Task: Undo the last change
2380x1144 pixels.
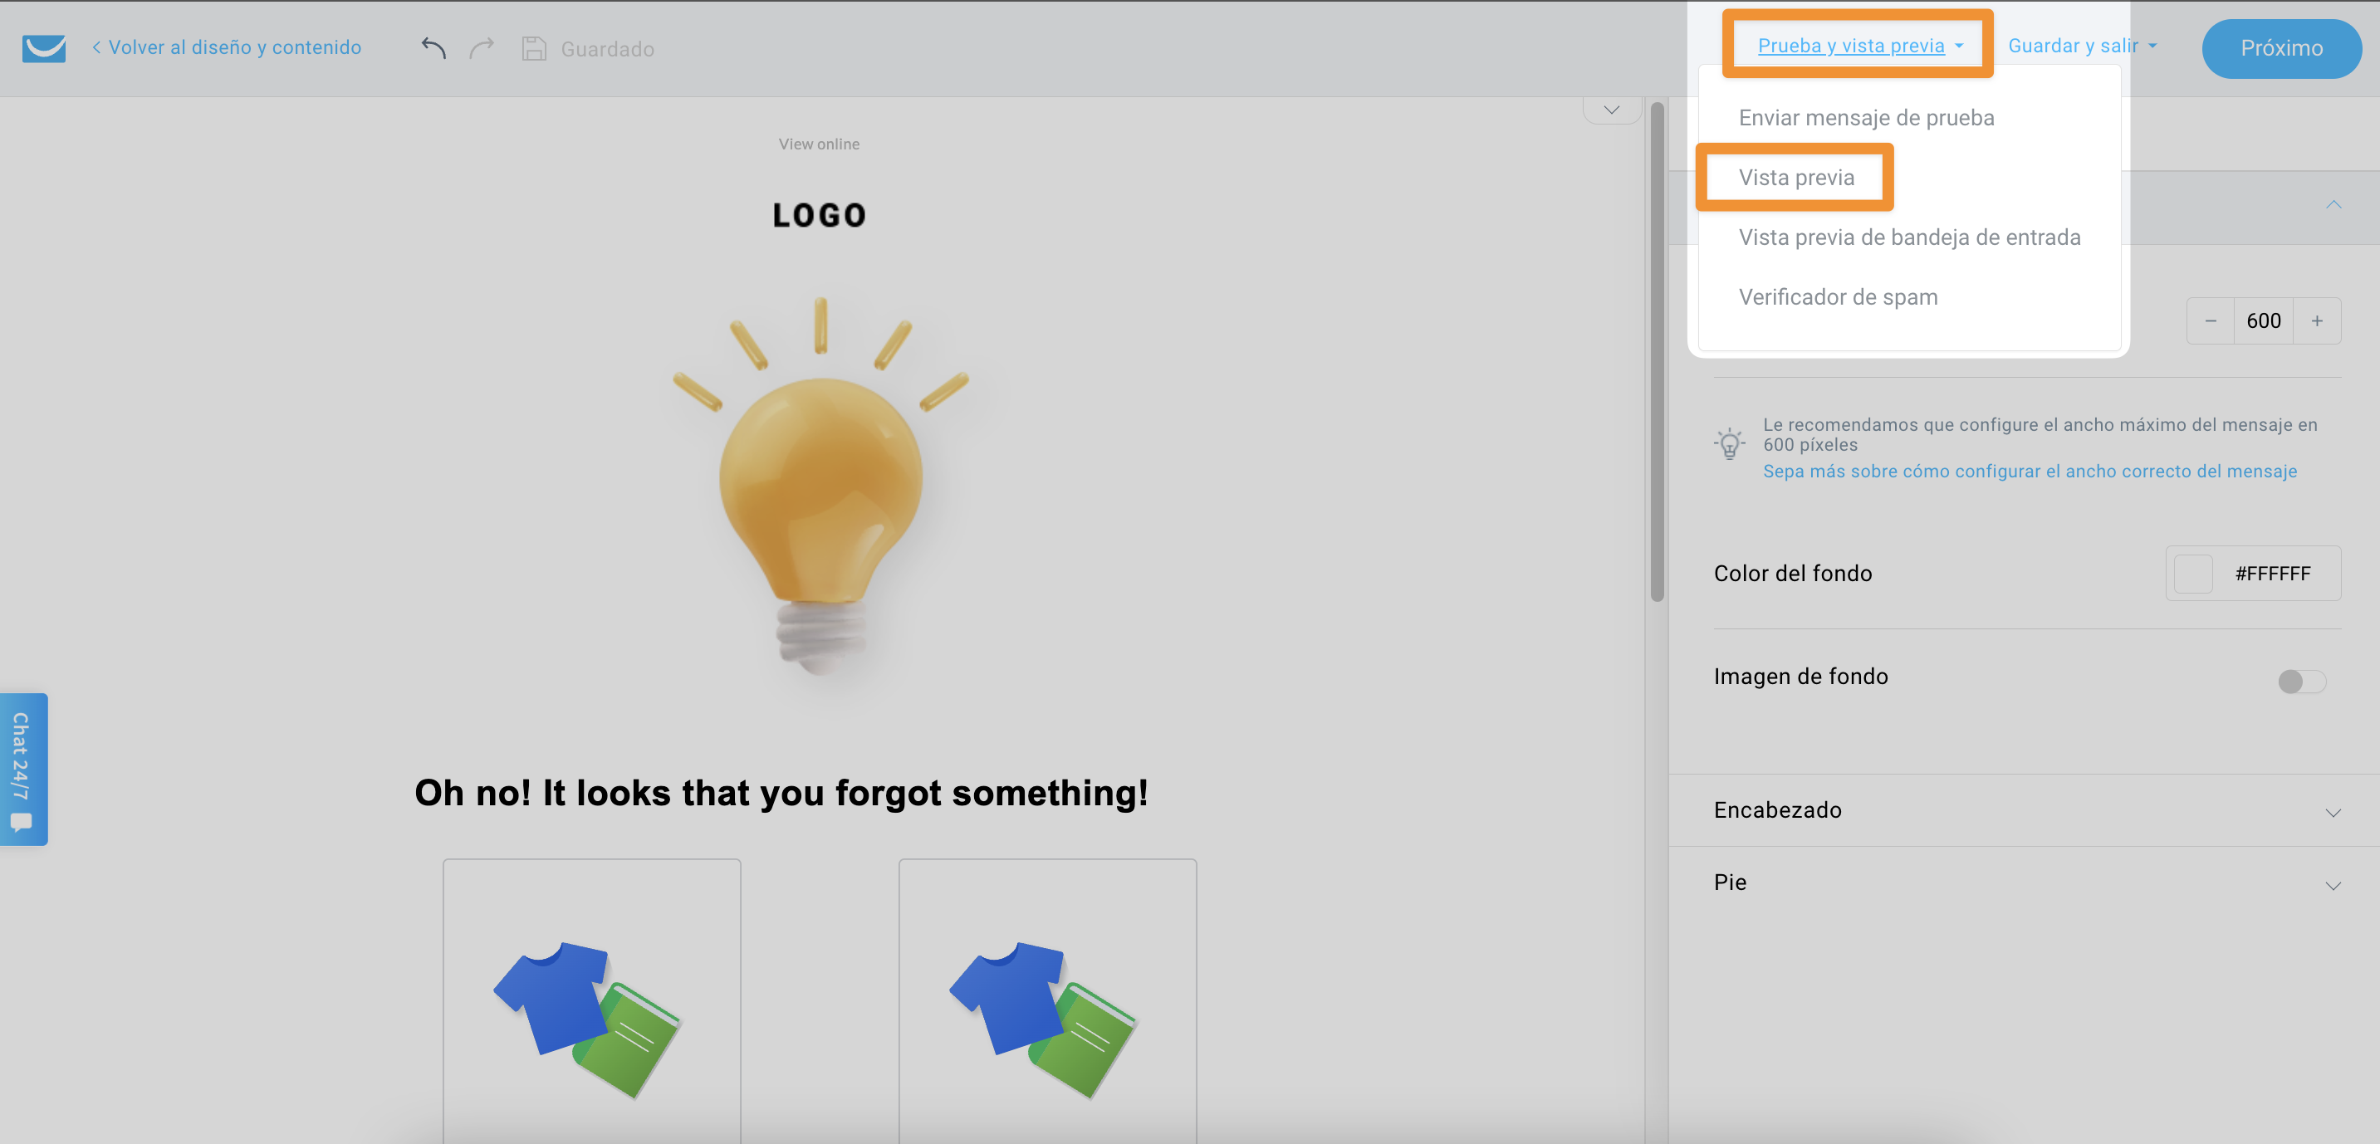Action: coord(433,47)
